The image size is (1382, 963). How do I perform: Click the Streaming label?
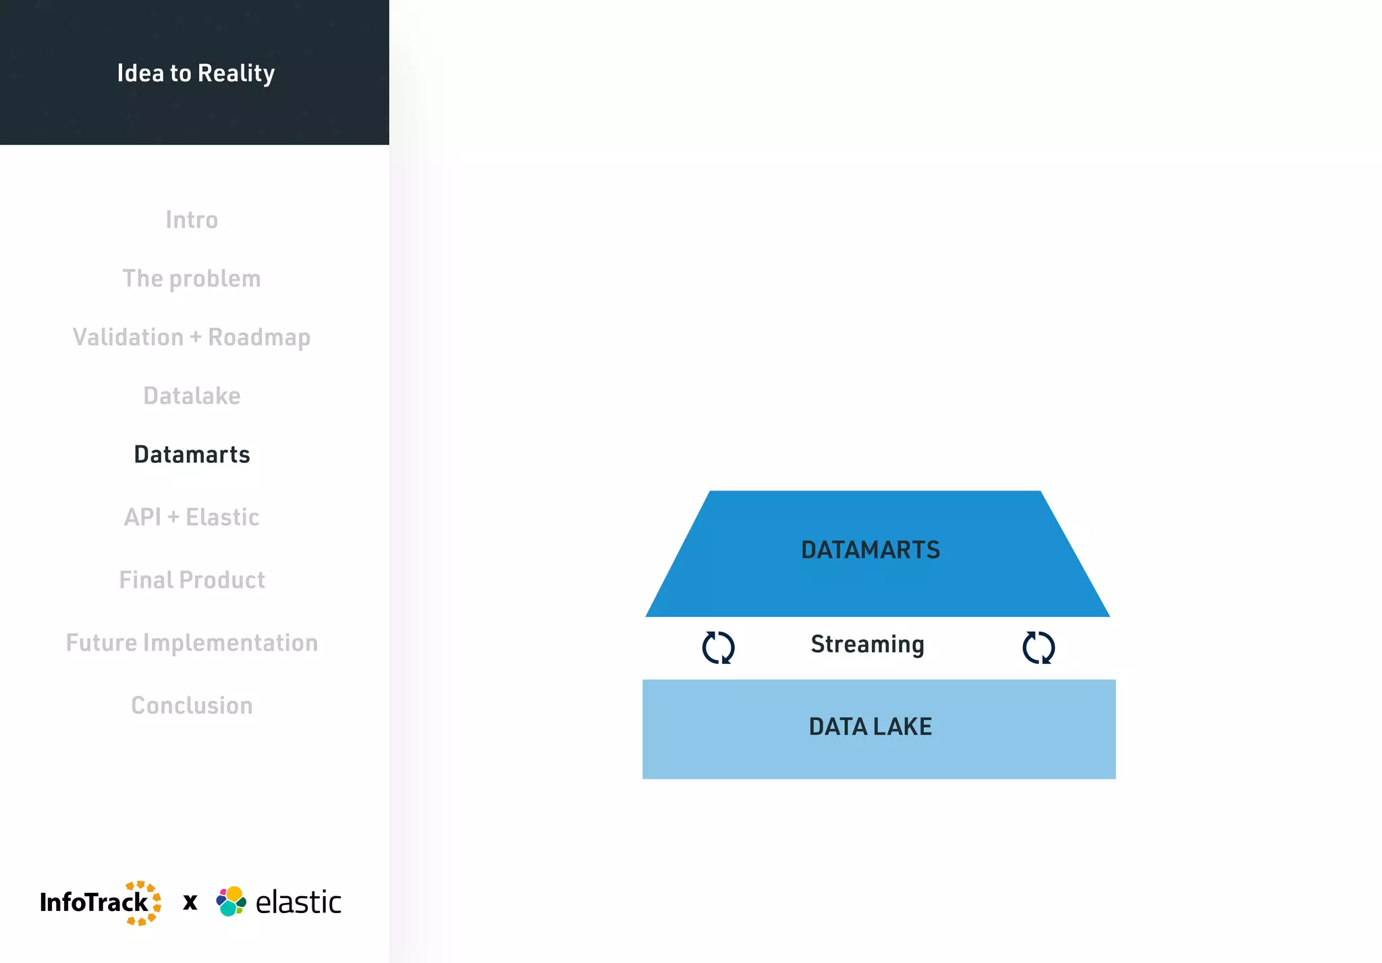(x=867, y=644)
